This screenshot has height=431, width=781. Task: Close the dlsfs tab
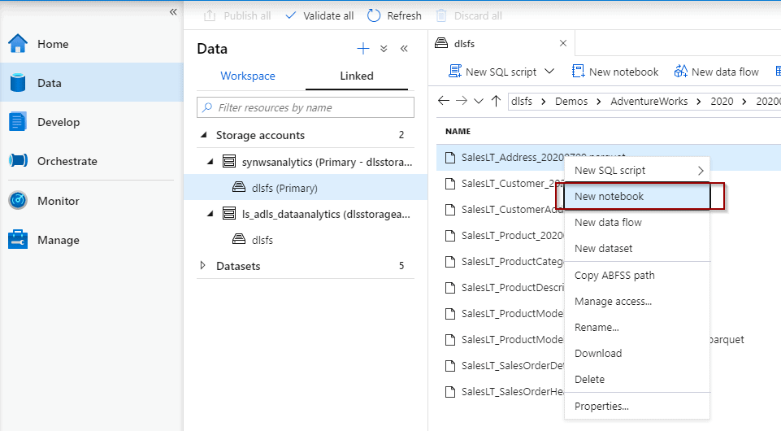563,43
